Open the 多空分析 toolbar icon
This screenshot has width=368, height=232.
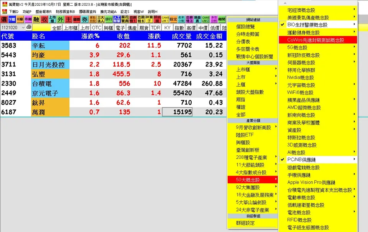[214, 19]
